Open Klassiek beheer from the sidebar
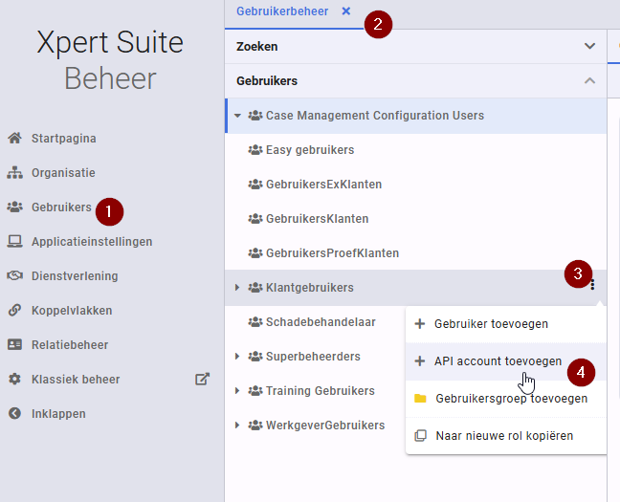The height and width of the screenshot is (502, 620). pyautogui.click(x=76, y=379)
